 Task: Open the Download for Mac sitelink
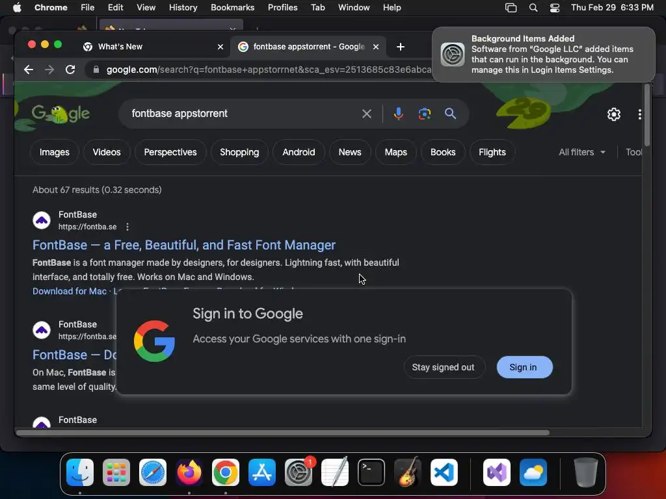(x=70, y=292)
